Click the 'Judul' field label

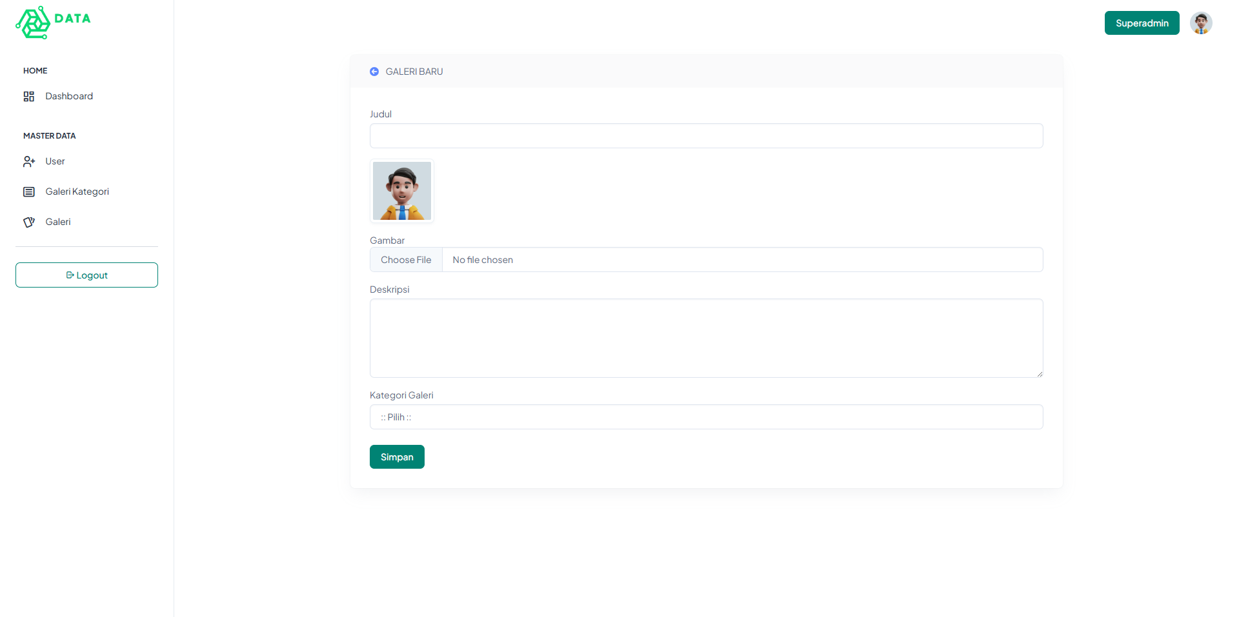pos(381,114)
